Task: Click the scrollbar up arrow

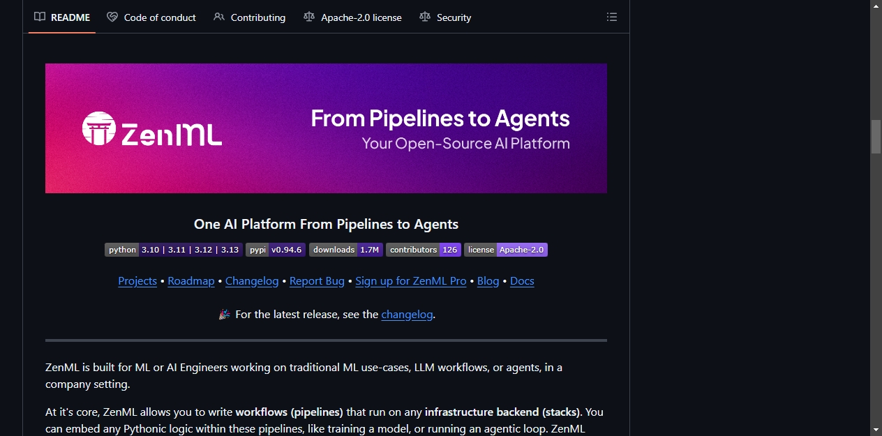Action: (876, 6)
